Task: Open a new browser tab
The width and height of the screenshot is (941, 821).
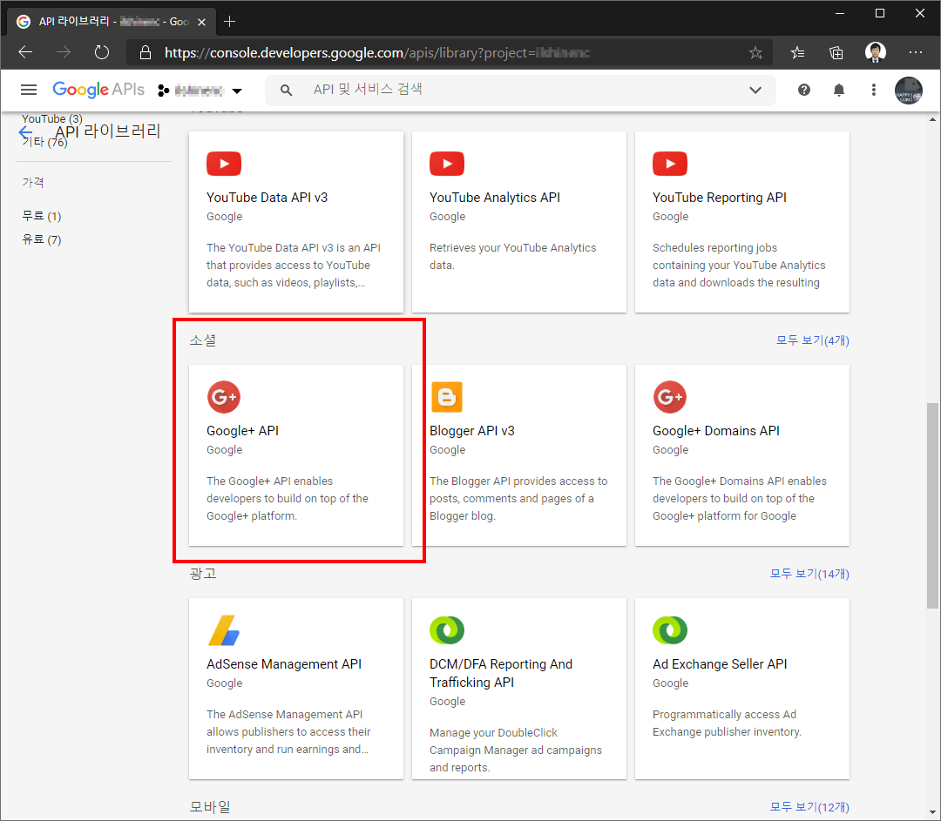Action: click(229, 22)
